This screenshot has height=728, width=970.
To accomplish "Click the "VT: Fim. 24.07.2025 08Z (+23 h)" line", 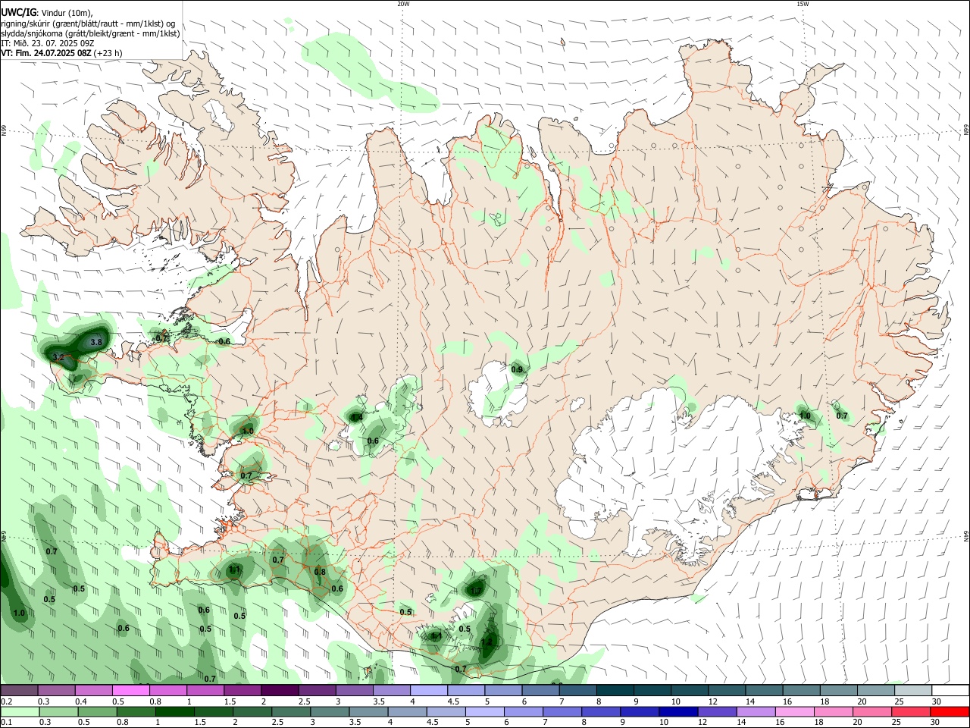I will click(x=61, y=53).
